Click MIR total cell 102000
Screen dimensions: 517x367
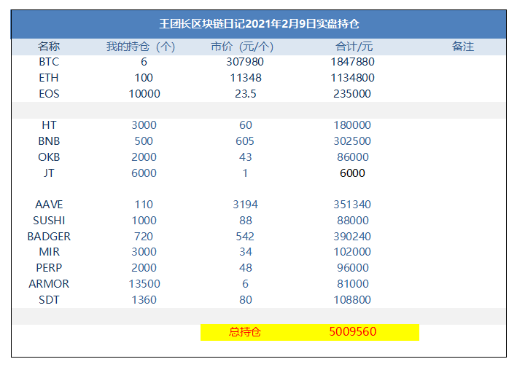click(x=352, y=252)
